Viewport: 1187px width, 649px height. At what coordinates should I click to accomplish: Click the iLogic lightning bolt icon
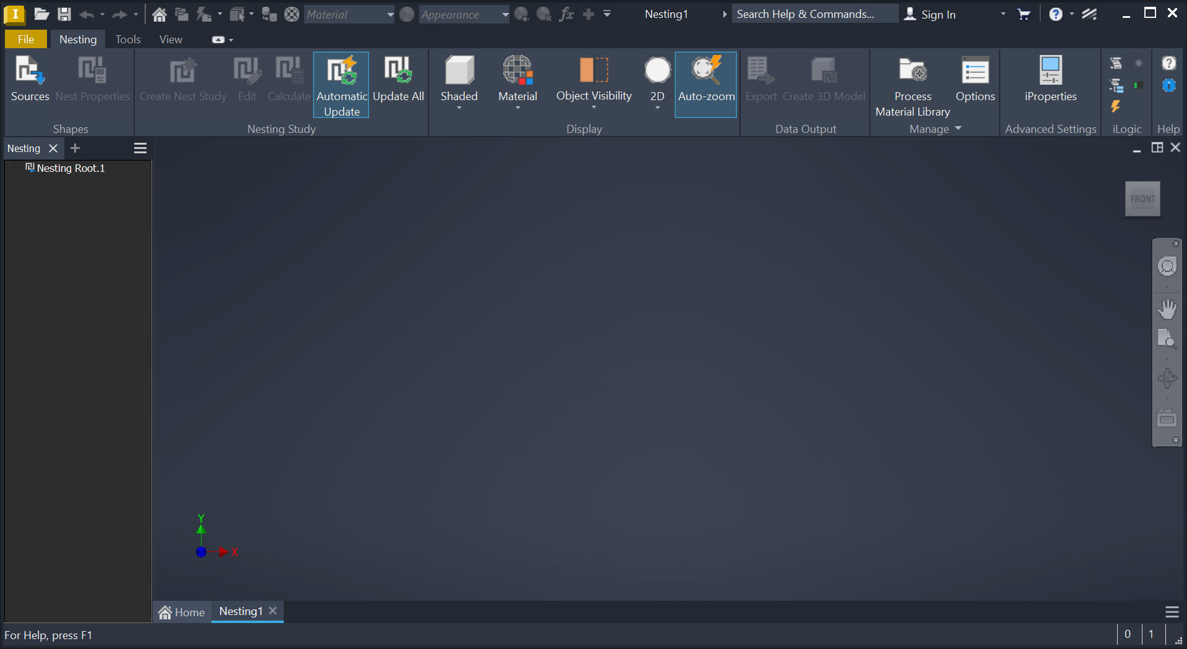click(x=1116, y=106)
